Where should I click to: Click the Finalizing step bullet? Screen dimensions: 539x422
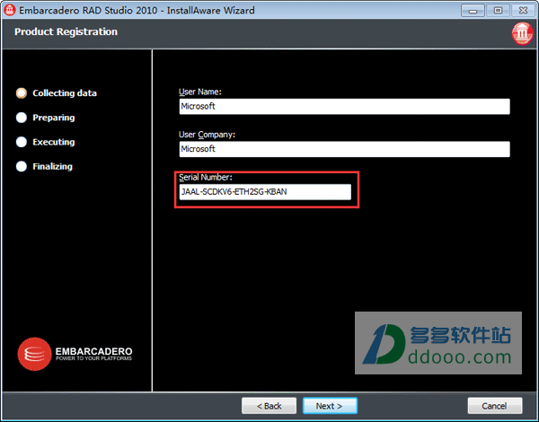point(22,166)
